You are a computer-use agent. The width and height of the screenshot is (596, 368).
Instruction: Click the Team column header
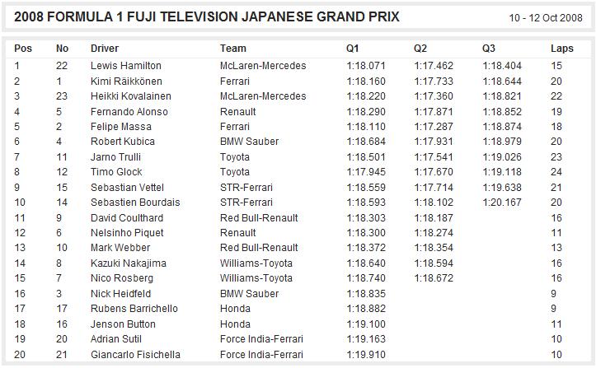(x=233, y=49)
